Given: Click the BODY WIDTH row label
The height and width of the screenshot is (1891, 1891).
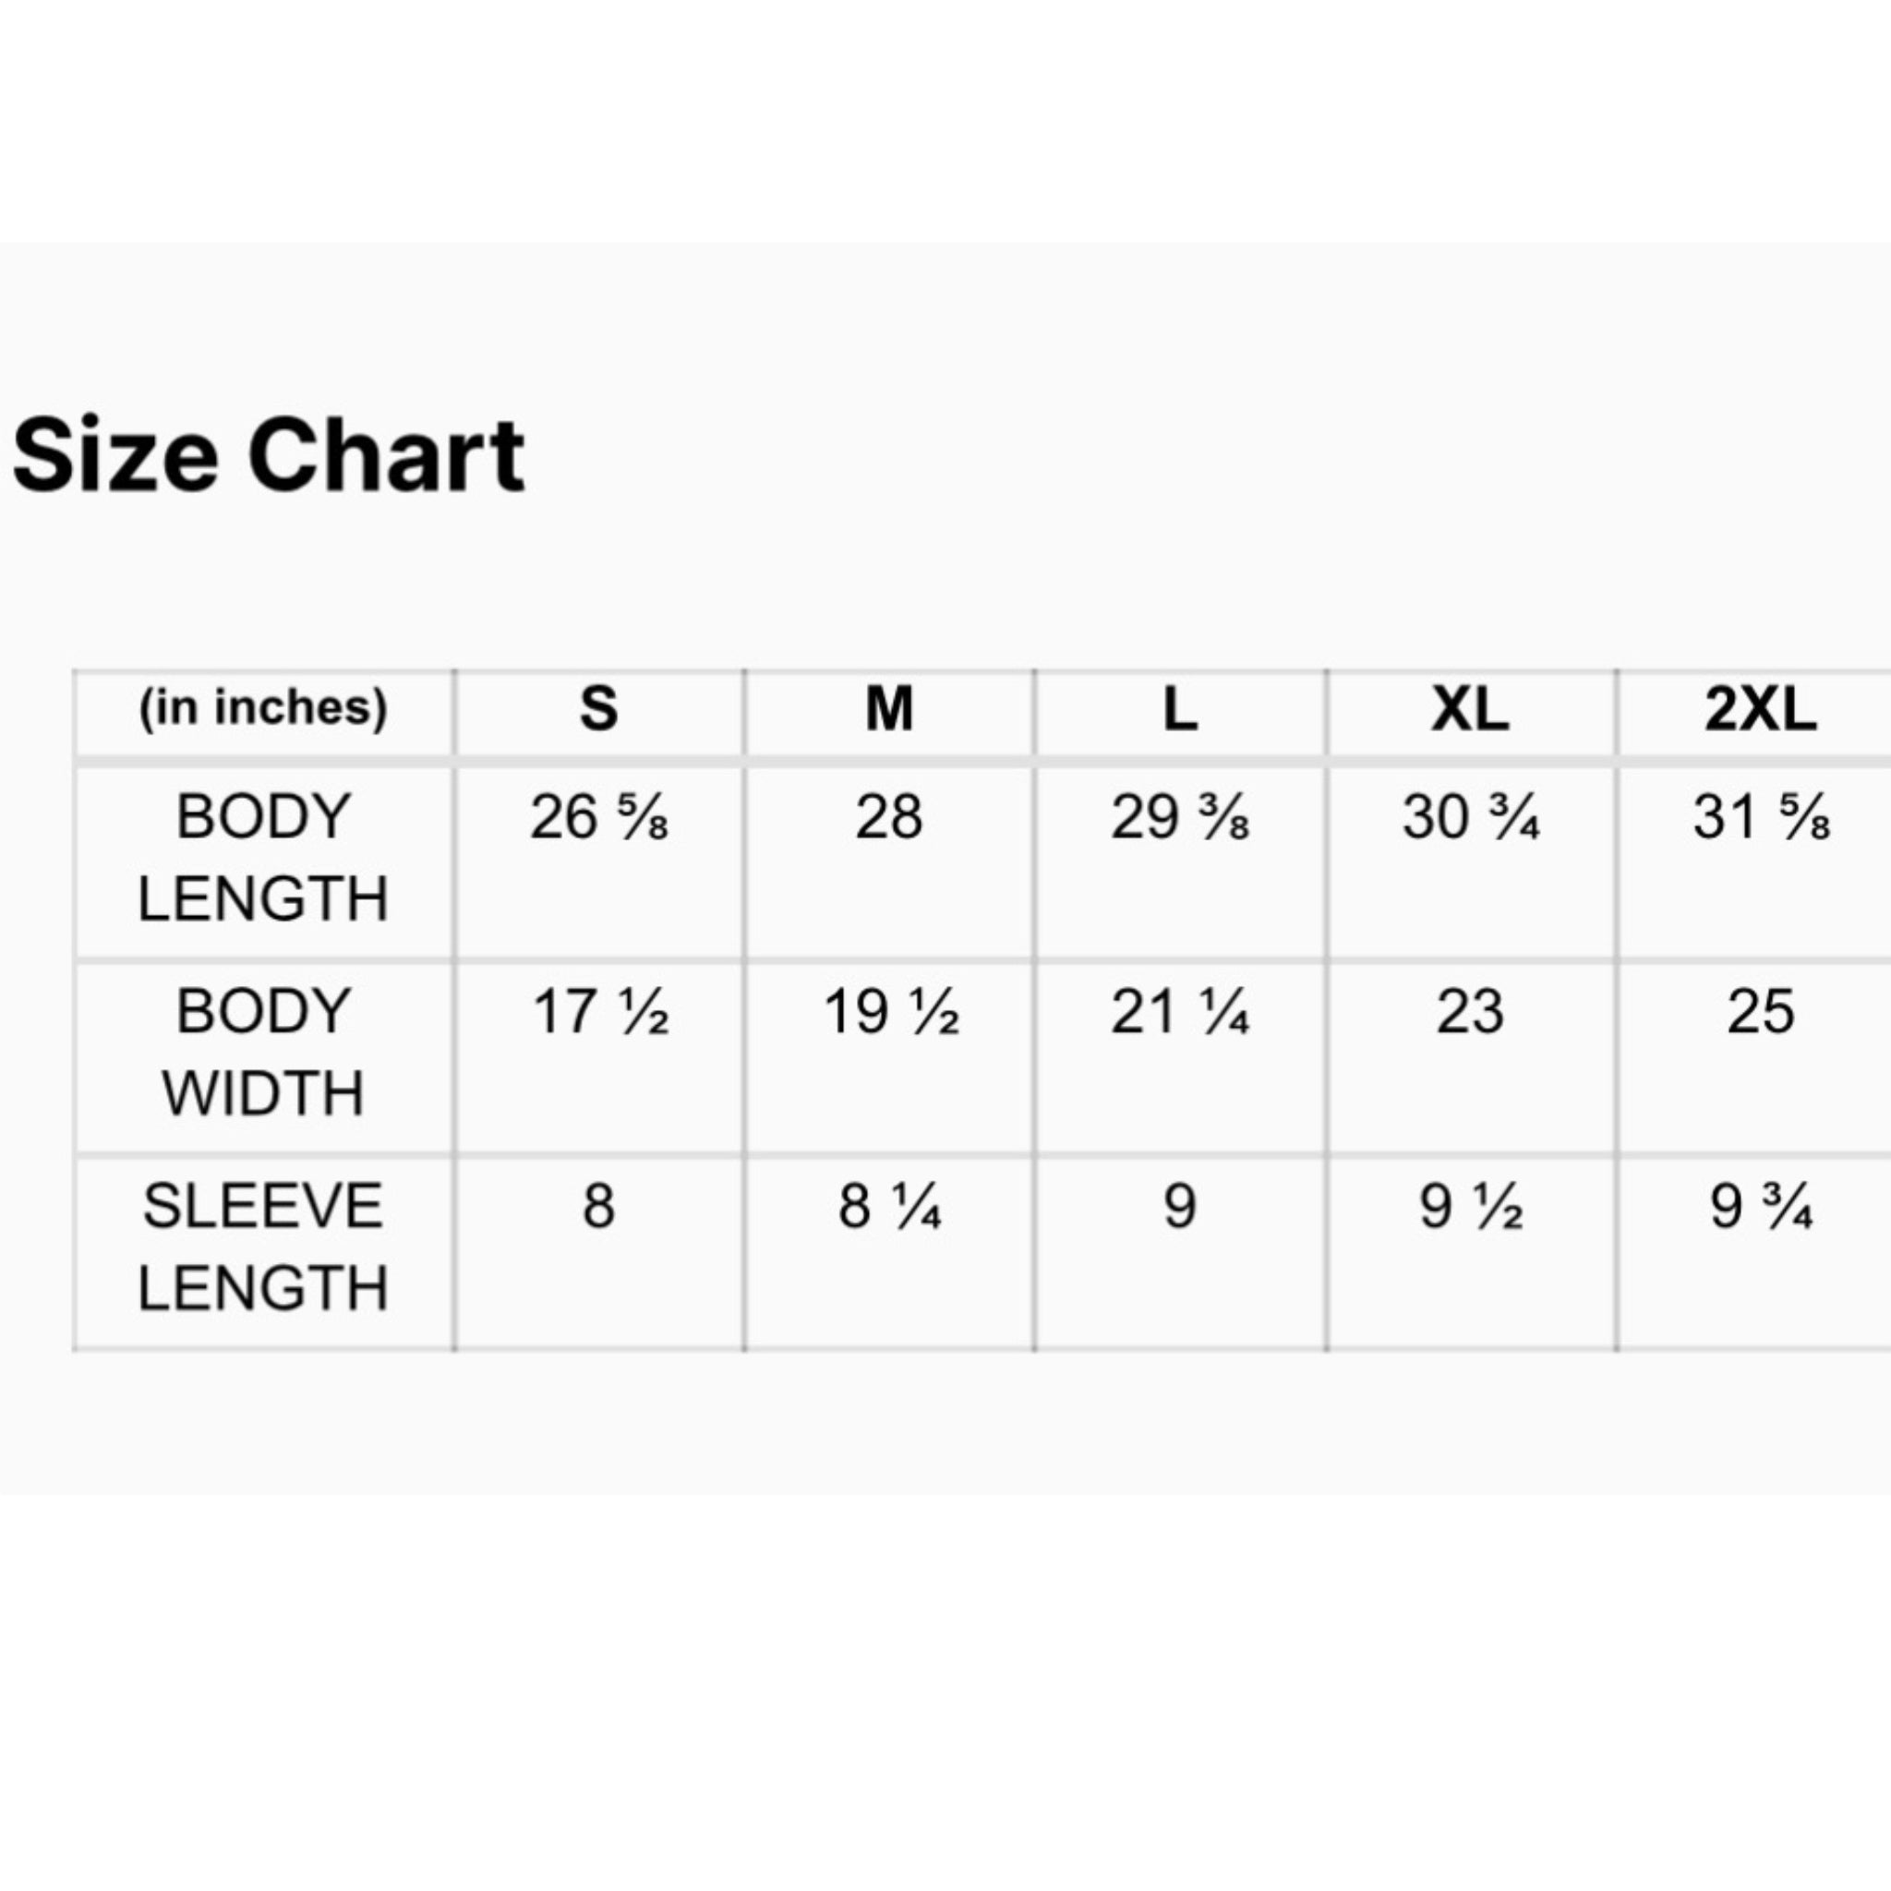Looking at the screenshot, I should click(263, 1053).
